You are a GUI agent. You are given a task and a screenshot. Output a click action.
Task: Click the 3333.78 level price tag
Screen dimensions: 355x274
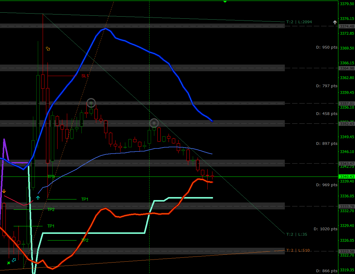click(347, 206)
